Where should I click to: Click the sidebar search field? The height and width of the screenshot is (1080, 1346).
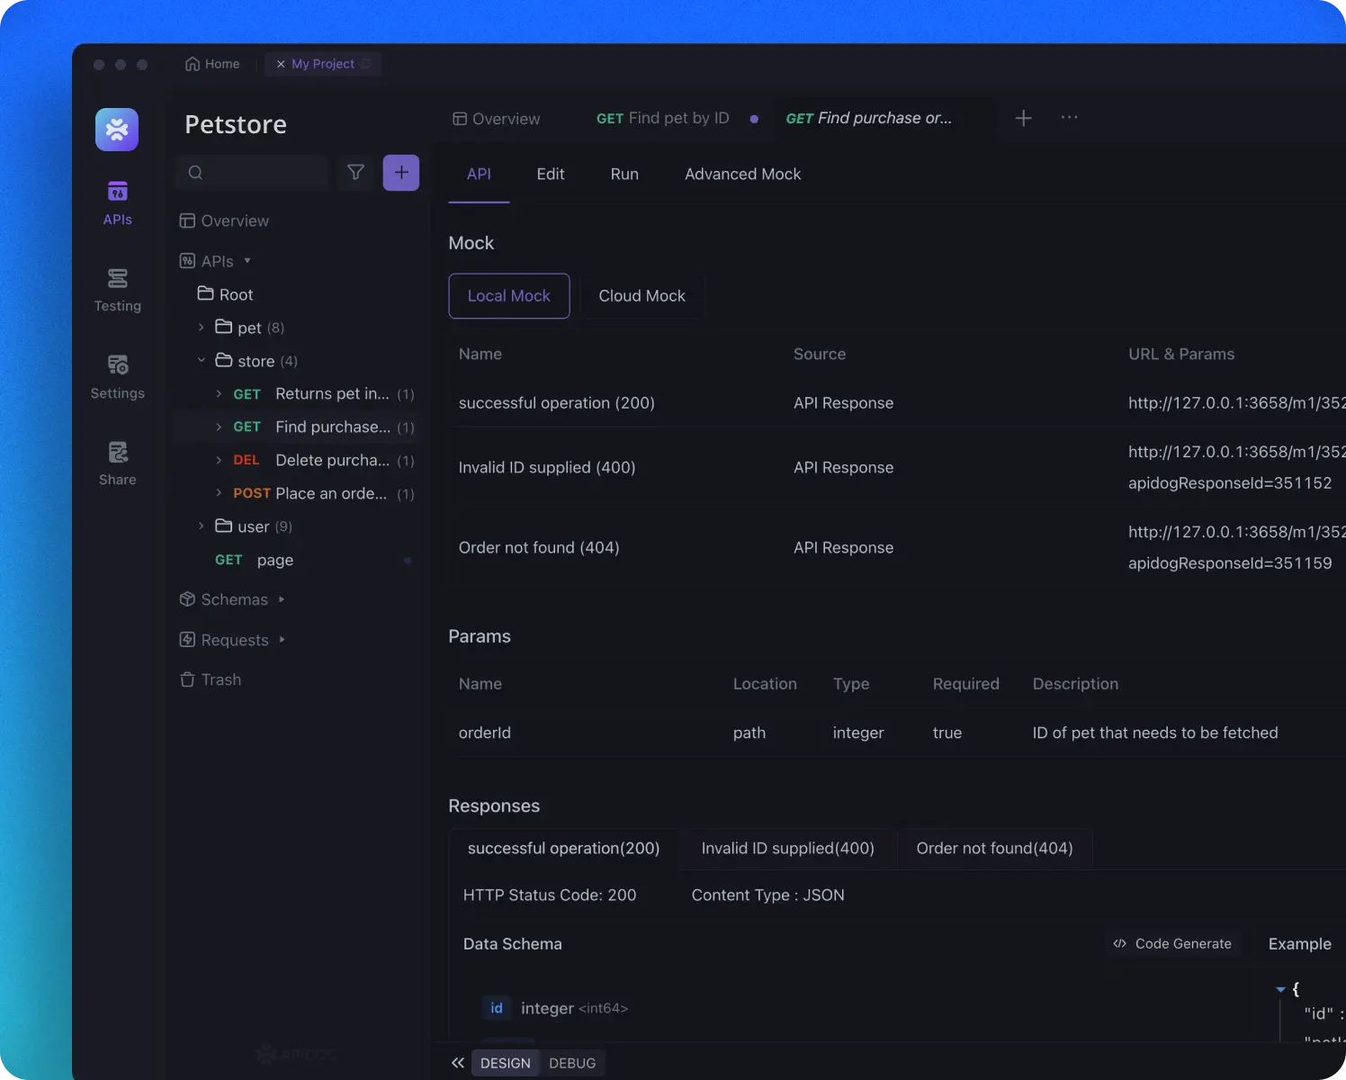click(x=253, y=172)
